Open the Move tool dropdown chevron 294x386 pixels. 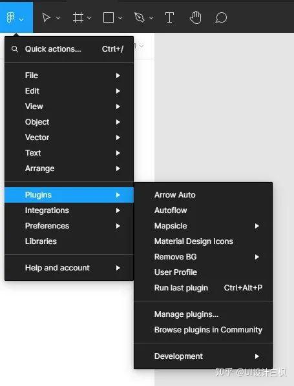click(x=58, y=17)
